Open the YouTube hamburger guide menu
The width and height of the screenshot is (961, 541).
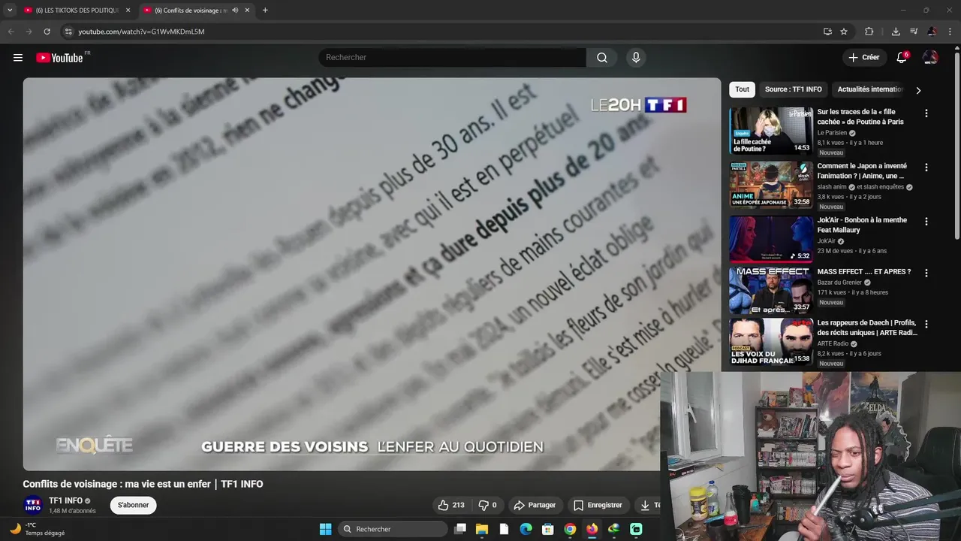[x=18, y=58]
